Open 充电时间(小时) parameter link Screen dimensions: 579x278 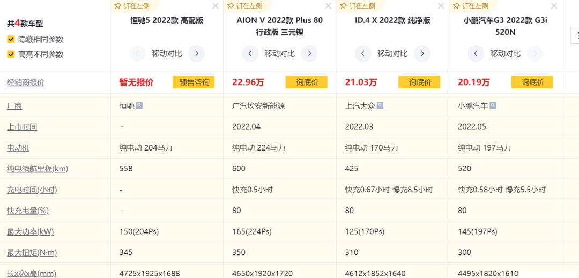point(32,190)
